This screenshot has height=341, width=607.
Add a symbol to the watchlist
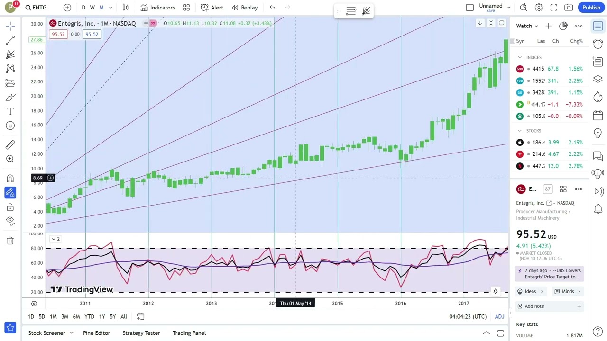click(x=548, y=26)
